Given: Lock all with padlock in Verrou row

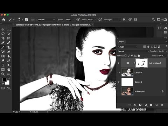Looking at the screenshot, I should pyautogui.click(x=139, y=56).
